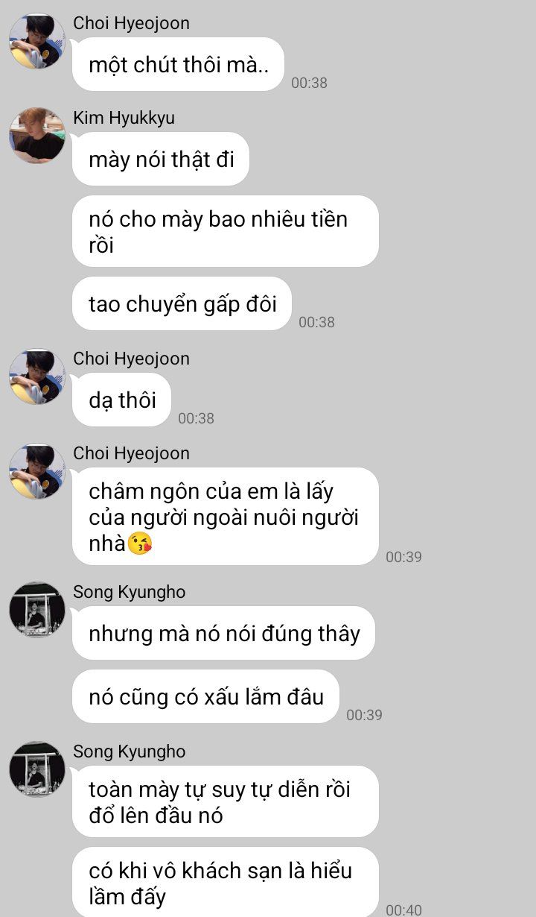Viewport: 536px width, 917px height.
Task: Tap Song Kyungho's avatar beside "toàn mày tự suy"
Action: (37, 769)
